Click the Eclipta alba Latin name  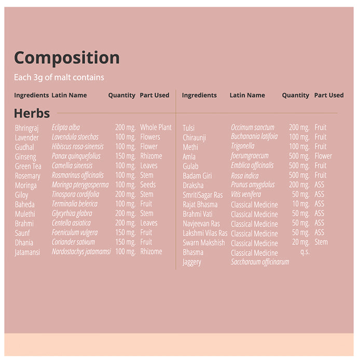click(x=65, y=128)
